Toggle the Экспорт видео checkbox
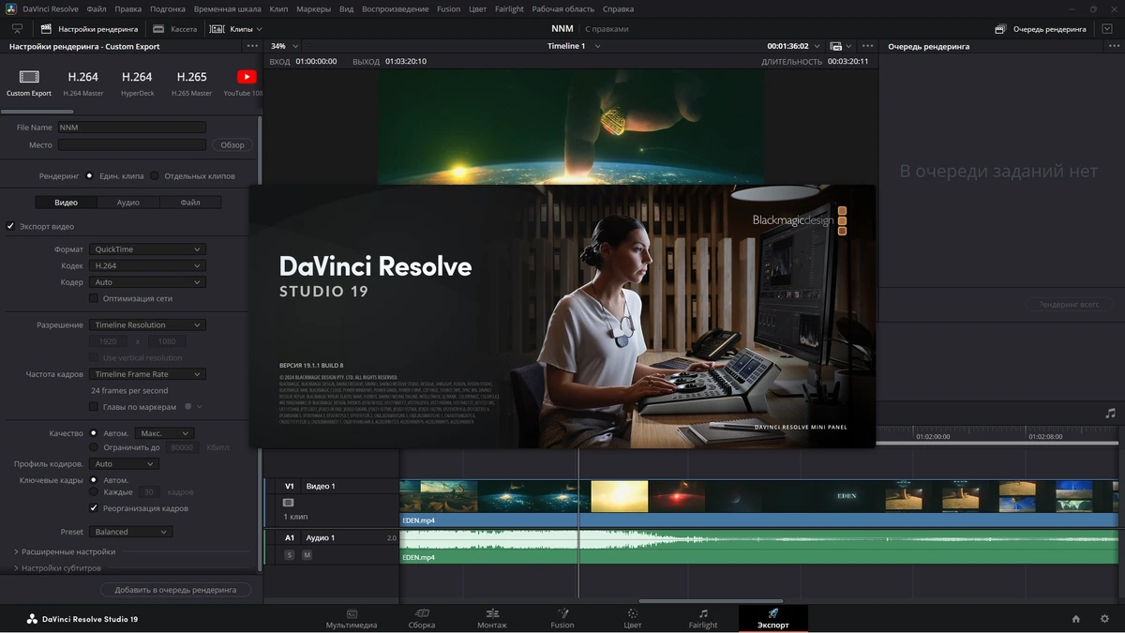This screenshot has height=633, width=1125. (x=11, y=226)
